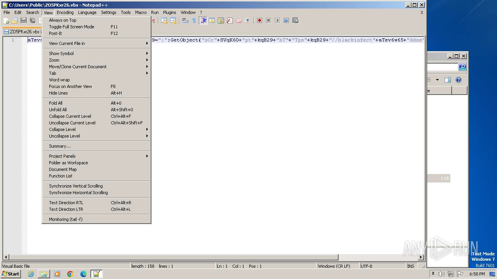Enable Synchronize Vertical Scrolling menu option
The image size is (497, 279).
coord(96,186)
